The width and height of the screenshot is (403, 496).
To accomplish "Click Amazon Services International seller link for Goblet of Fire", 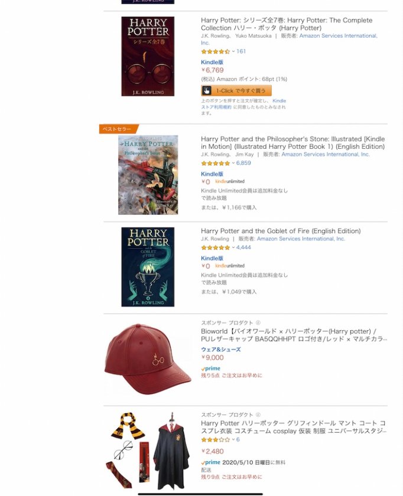I will [301, 239].
